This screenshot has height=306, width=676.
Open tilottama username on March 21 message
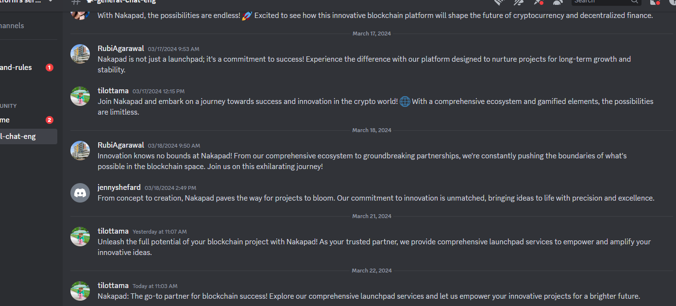[x=113, y=231]
